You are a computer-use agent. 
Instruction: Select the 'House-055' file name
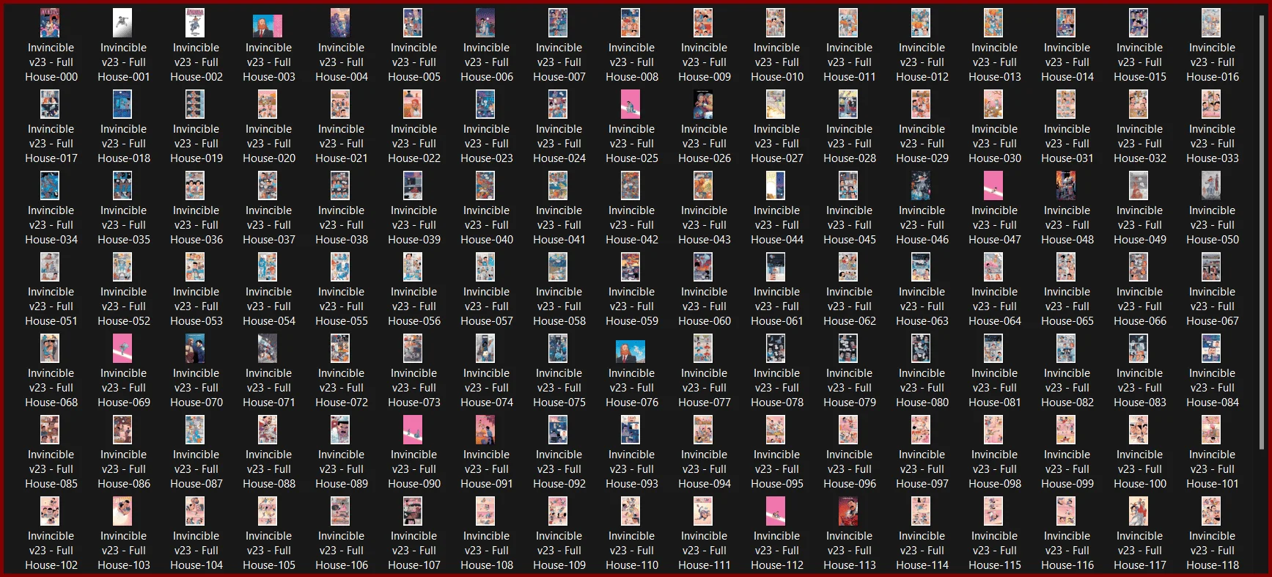pos(342,321)
